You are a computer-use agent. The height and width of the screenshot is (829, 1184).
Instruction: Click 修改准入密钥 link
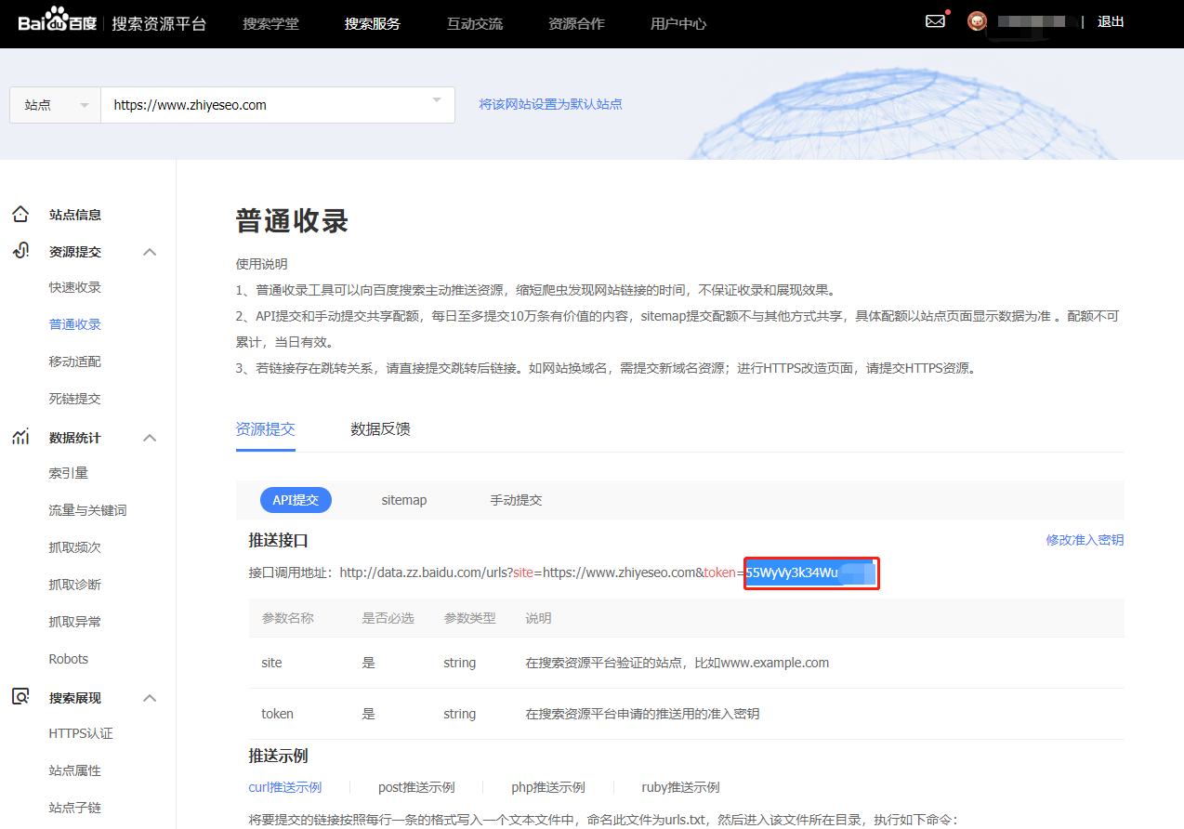[x=1085, y=540]
